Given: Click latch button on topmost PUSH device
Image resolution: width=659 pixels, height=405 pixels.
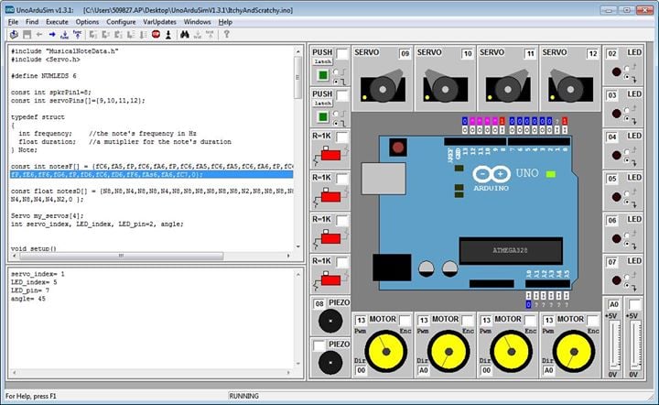Looking at the screenshot, I should tap(323, 61).
